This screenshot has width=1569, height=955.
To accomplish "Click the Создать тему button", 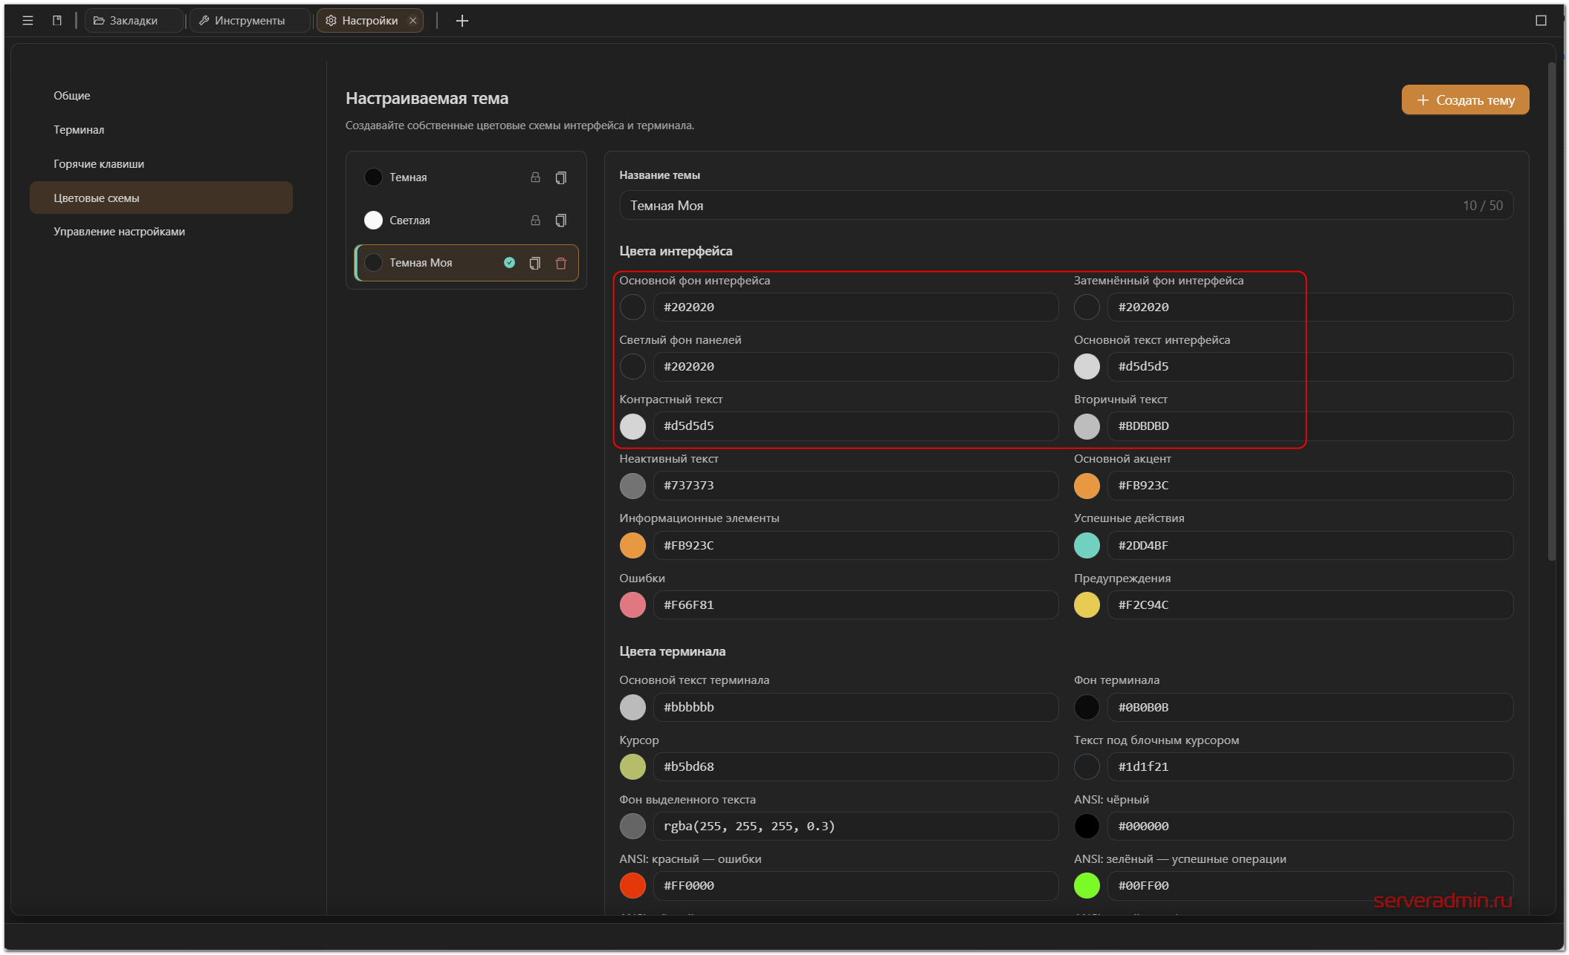I will click(x=1465, y=100).
